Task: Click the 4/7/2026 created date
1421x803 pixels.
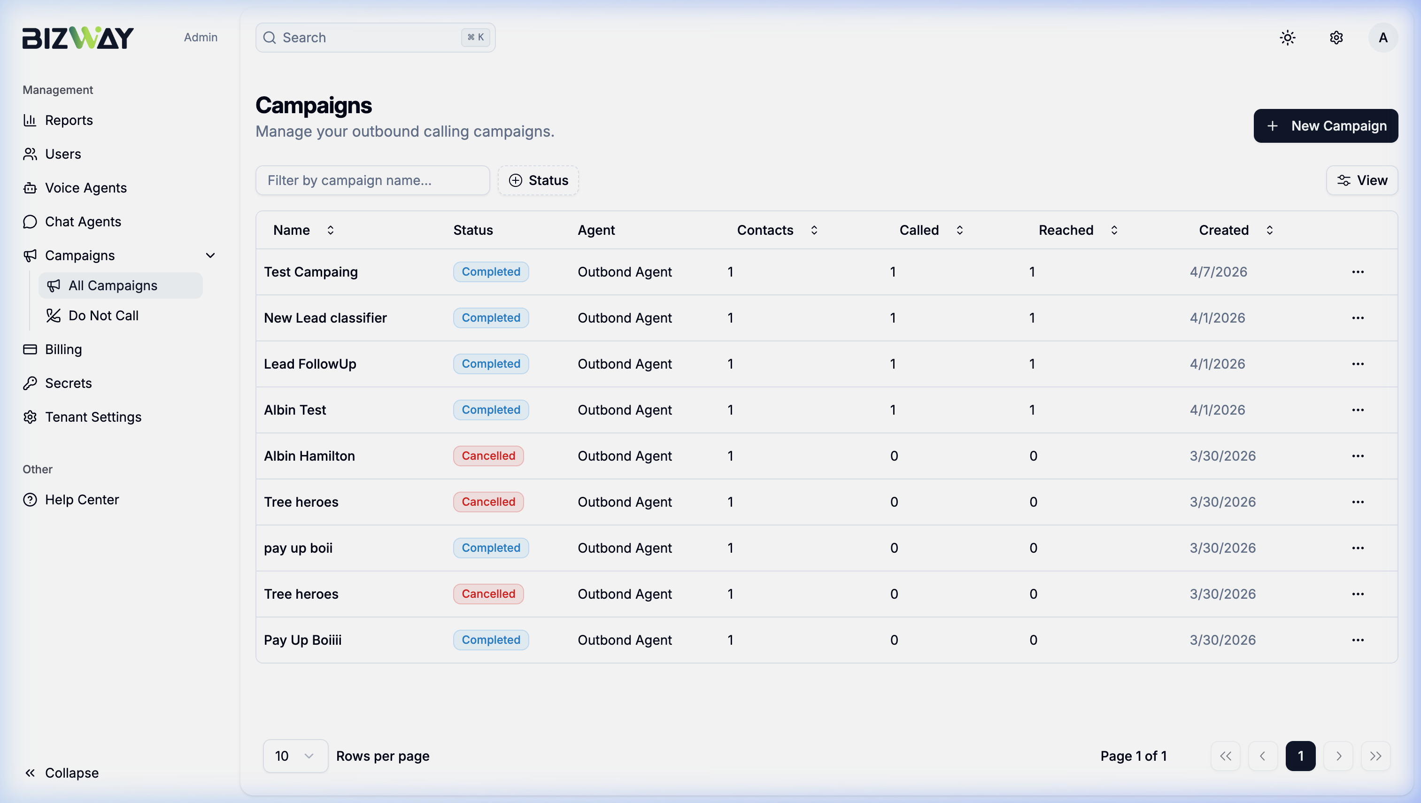Action: [1219, 272]
